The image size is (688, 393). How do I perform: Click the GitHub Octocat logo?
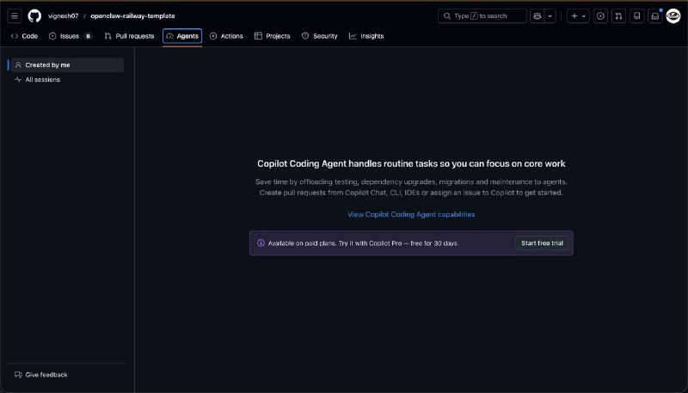click(x=34, y=15)
